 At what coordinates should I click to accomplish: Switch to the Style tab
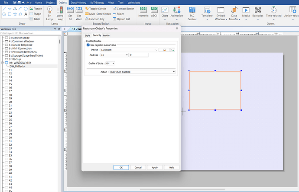pos(87,35)
